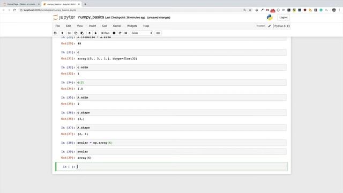Run the current cell

[x=105, y=33]
